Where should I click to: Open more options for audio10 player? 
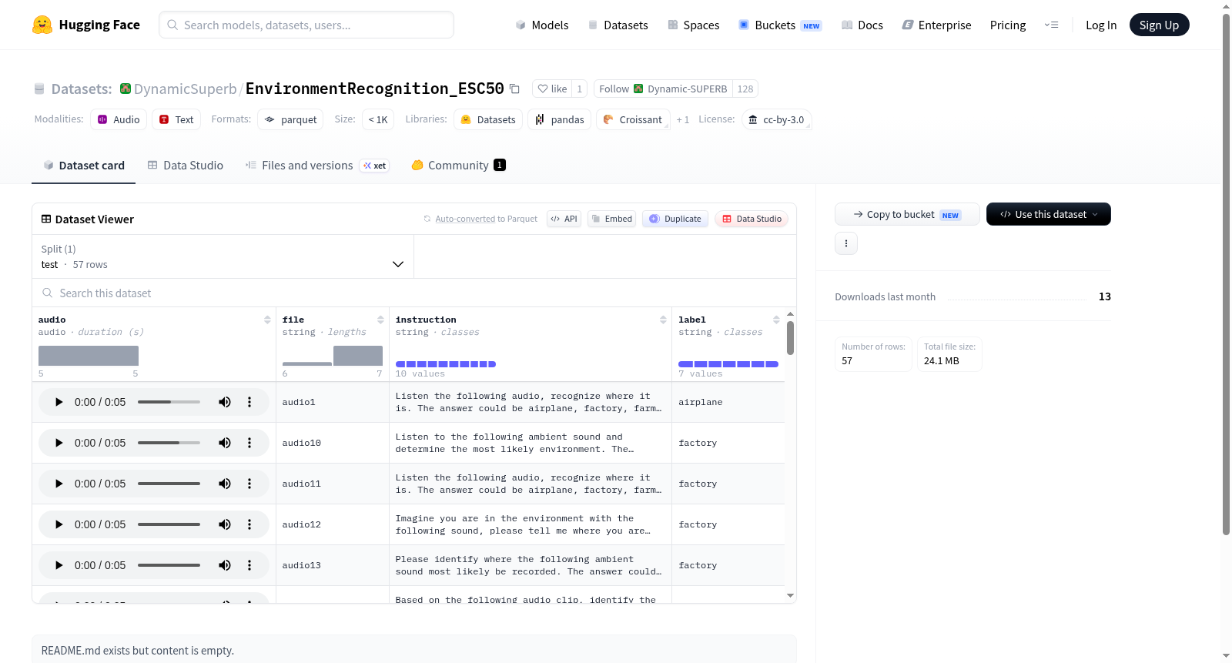pyautogui.click(x=249, y=443)
